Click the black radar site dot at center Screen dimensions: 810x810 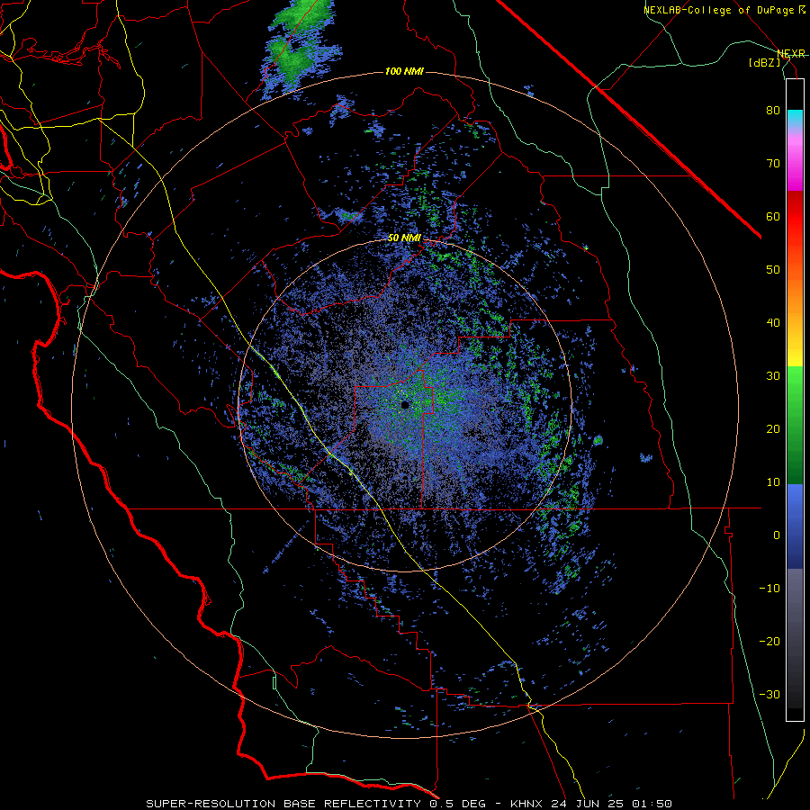coord(405,405)
